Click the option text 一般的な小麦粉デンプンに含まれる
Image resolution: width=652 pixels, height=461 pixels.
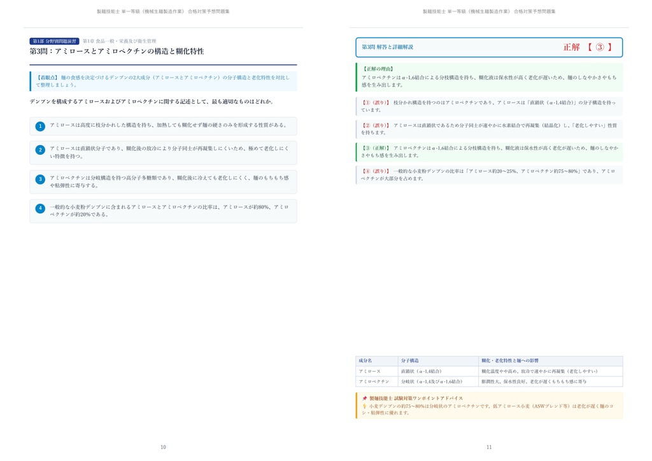point(169,211)
